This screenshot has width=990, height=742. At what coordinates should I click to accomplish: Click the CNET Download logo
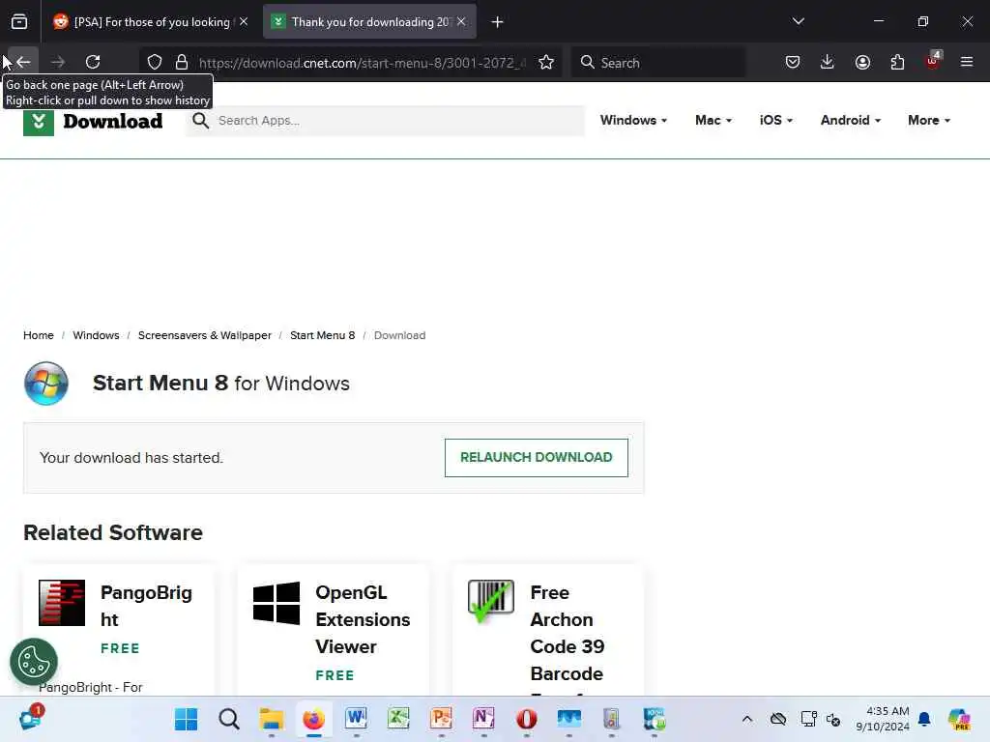coord(93,121)
